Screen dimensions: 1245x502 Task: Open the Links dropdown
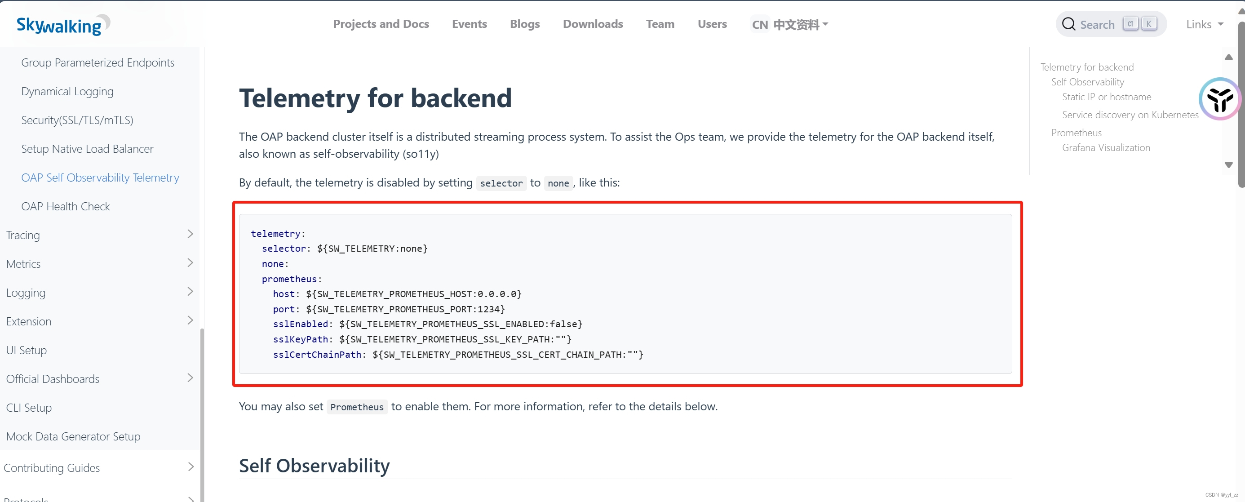(x=1204, y=24)
